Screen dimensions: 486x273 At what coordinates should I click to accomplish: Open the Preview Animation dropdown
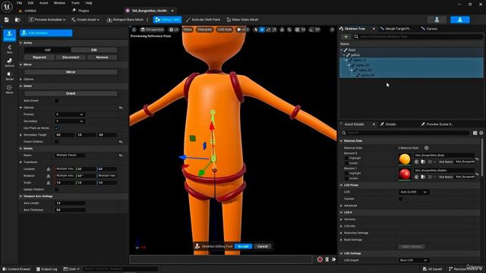pyautogui.click(x=47, y=20)
